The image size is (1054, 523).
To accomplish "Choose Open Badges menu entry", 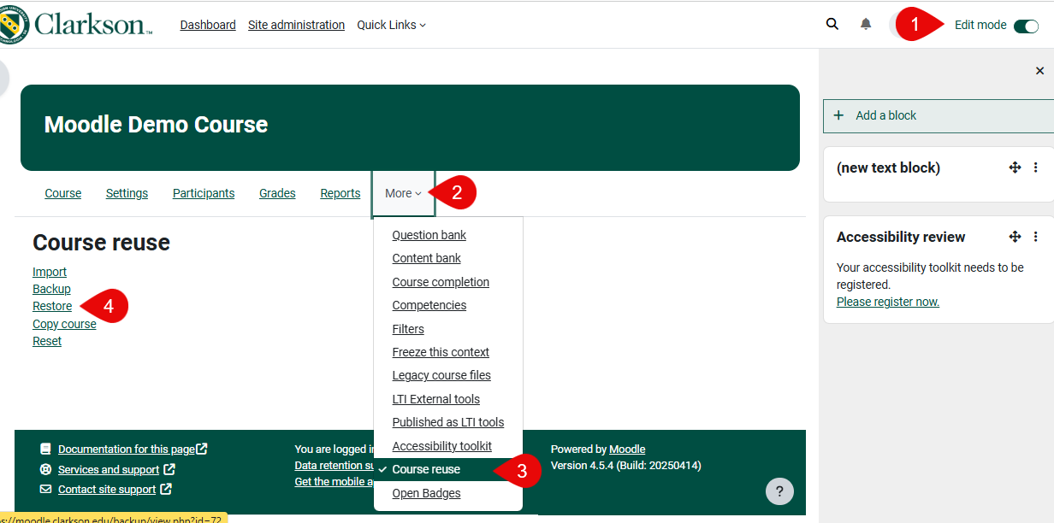I will pyautogui.click(x=426, y=493).
